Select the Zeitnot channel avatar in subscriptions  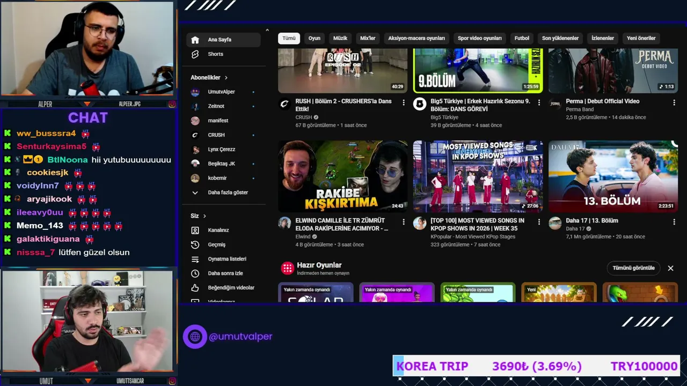tap(195, 106)
